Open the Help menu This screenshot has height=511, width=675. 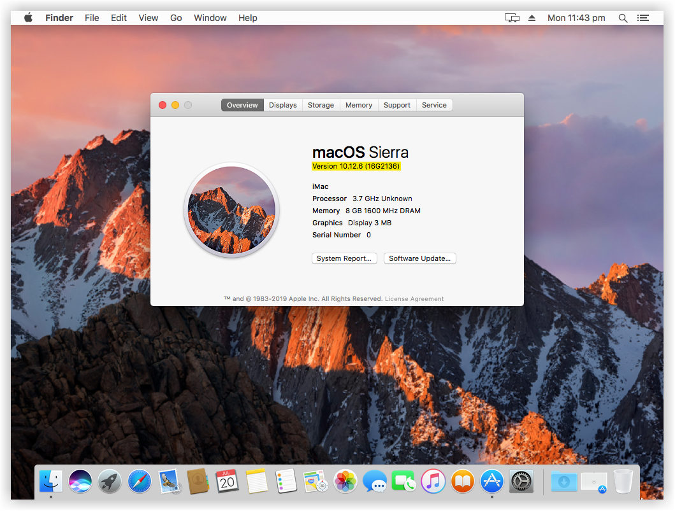248,18
